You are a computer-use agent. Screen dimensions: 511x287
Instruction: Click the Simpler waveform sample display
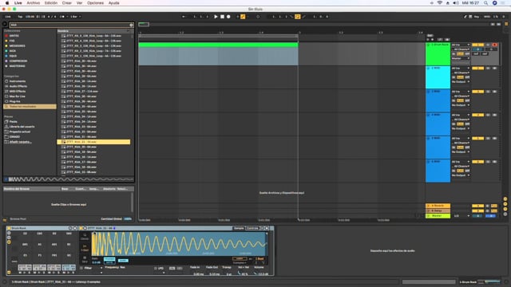pyautogui.click(x=179, y=244)
